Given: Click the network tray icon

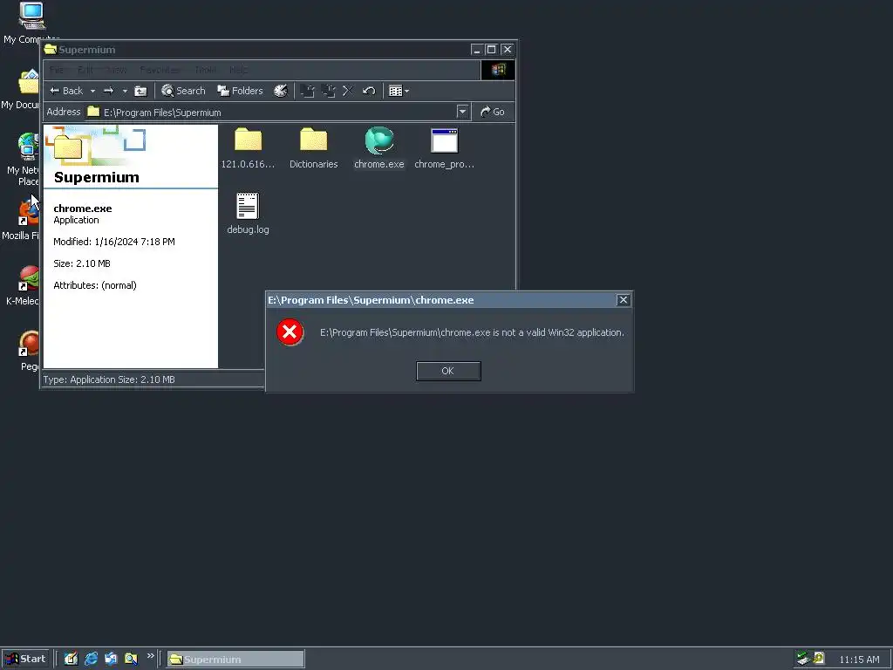Looking at the screenshot, I should click(803, 659).
